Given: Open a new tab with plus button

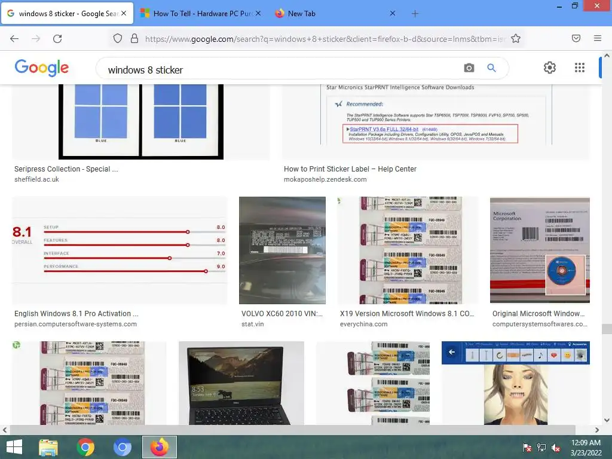Looking at the screenshot, I should [415, 14].
